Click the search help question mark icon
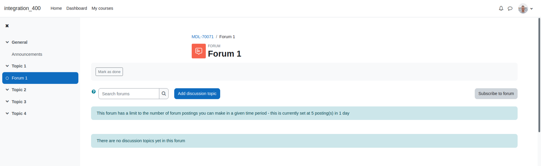The width and height of the screenshot is (541, 166). click(94, 92)
